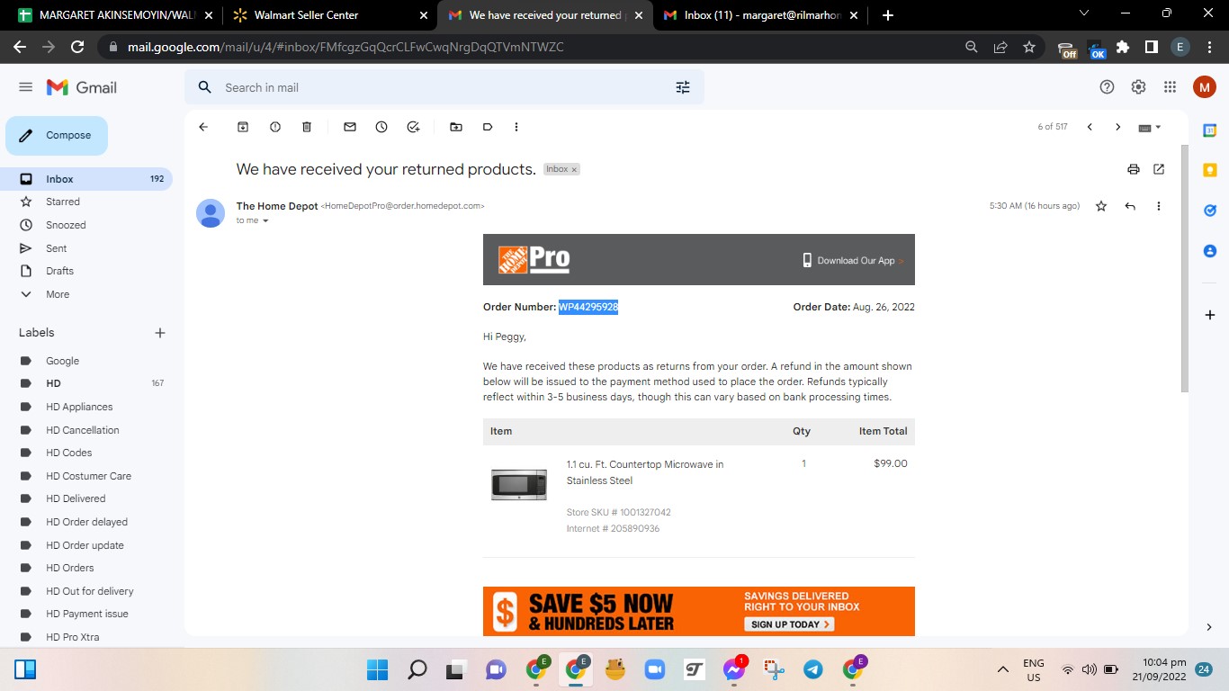Image resolution: width=1229 pixels, height=691 pixels.
Task: Print the entire email conversation
Action: (x=1134, y=169)
